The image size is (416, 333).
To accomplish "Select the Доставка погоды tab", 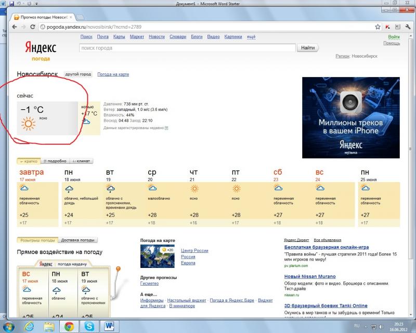I will tap(77, 240).
